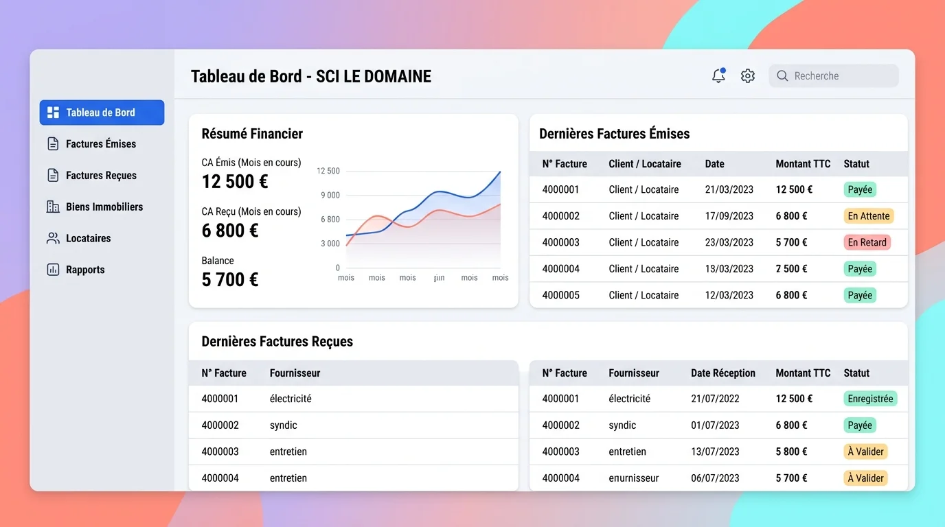Click the Factures Reçues document icon
Image resolution: width=945 pixels, height=527 pixels.
point(53,176)
